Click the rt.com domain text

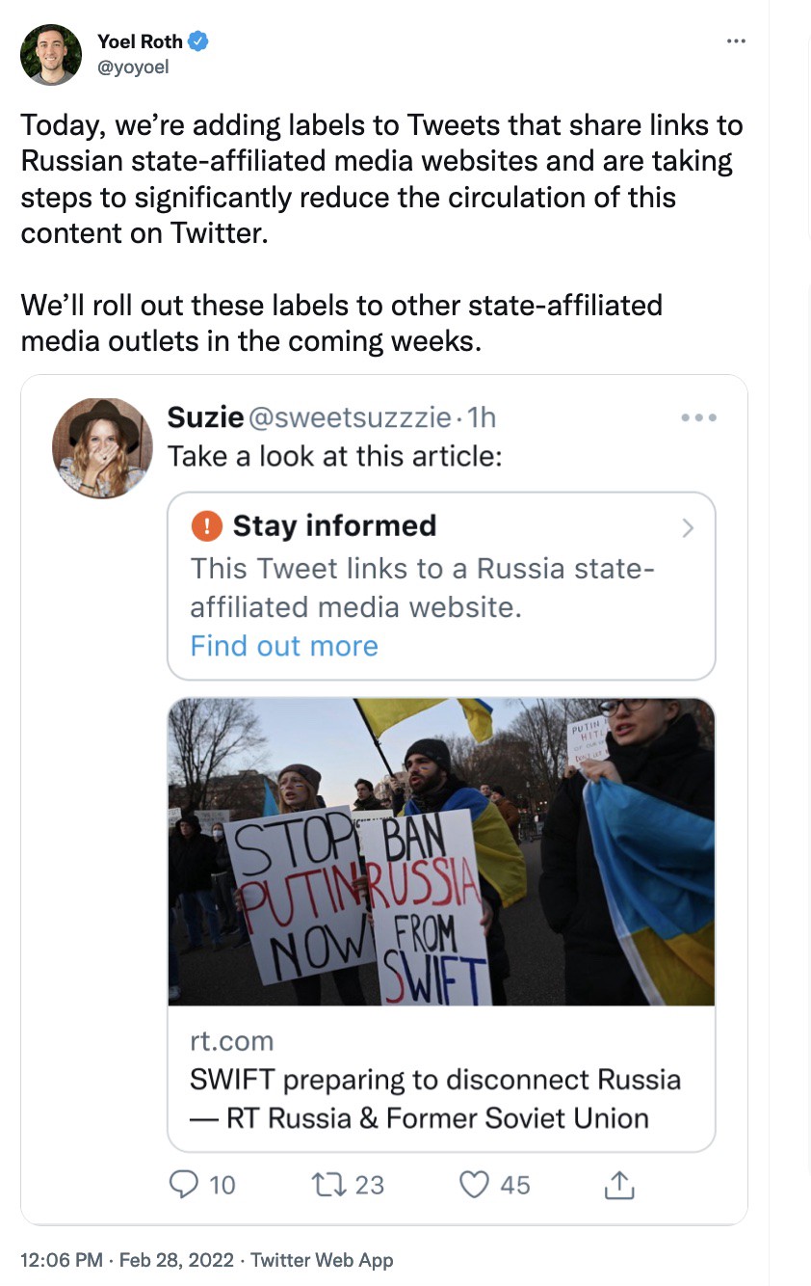[x=232, y=1041]
